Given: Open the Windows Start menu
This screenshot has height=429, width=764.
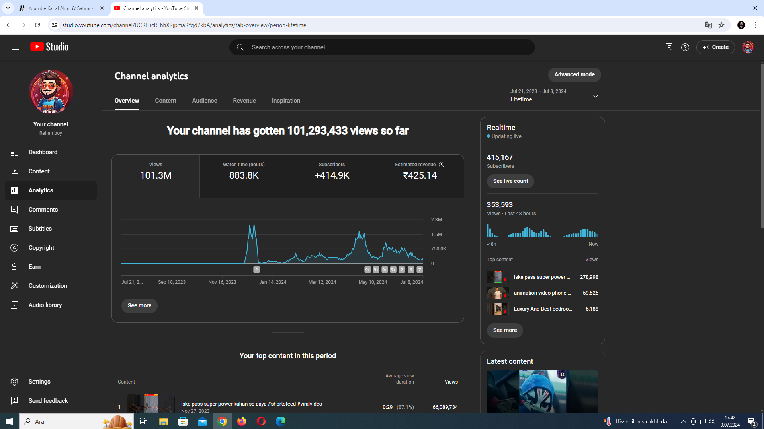Looking at the screenshot, I should [10, 421].
